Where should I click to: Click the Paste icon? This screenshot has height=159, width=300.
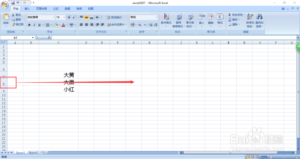coord(6,17)
